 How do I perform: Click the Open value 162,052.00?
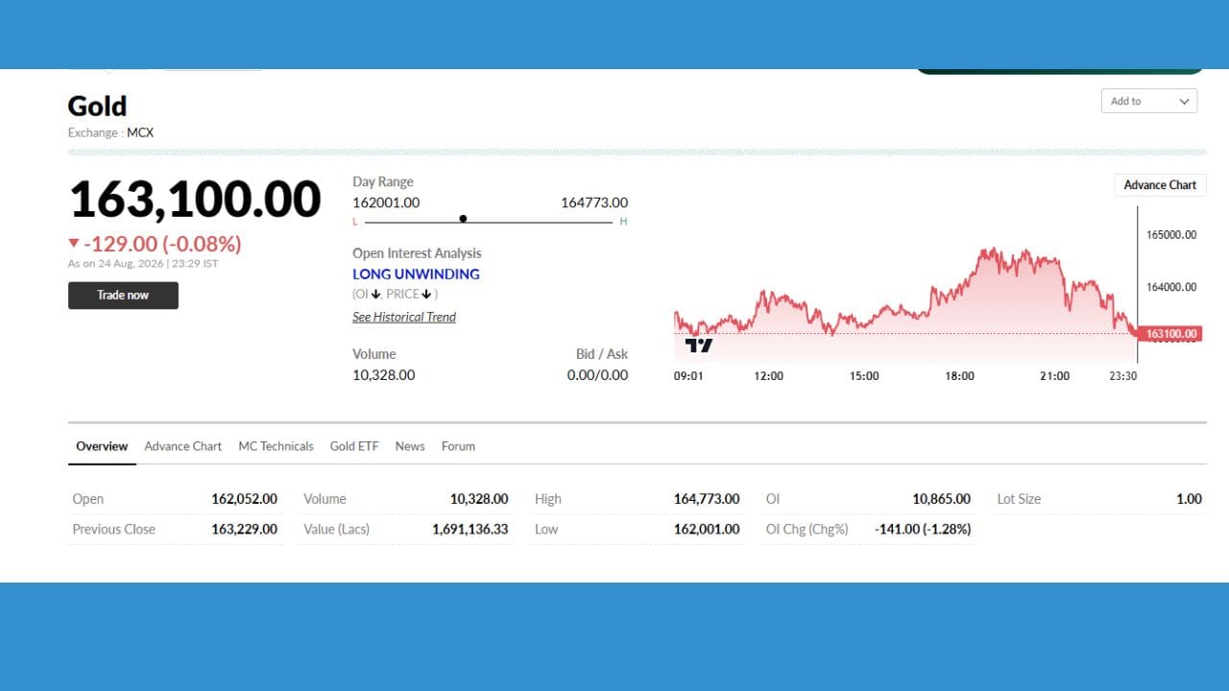(245, 499)
